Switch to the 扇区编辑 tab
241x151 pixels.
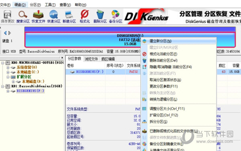(108, 59)
